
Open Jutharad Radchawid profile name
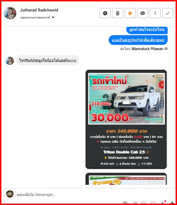pos(39,10)
